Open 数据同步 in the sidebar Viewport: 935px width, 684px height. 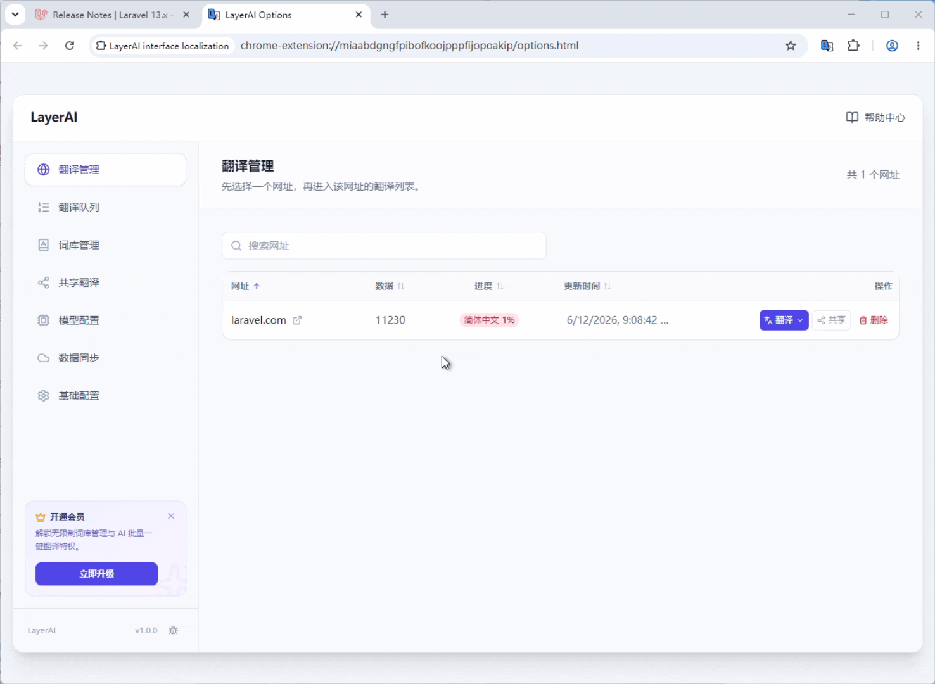pos(105,358)
